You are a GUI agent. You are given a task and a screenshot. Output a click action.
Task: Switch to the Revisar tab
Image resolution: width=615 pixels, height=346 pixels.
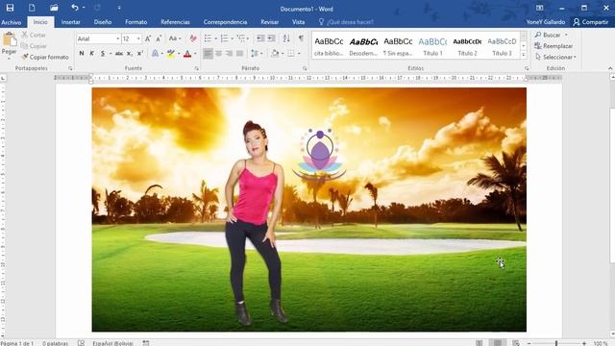tap(270, 22)
